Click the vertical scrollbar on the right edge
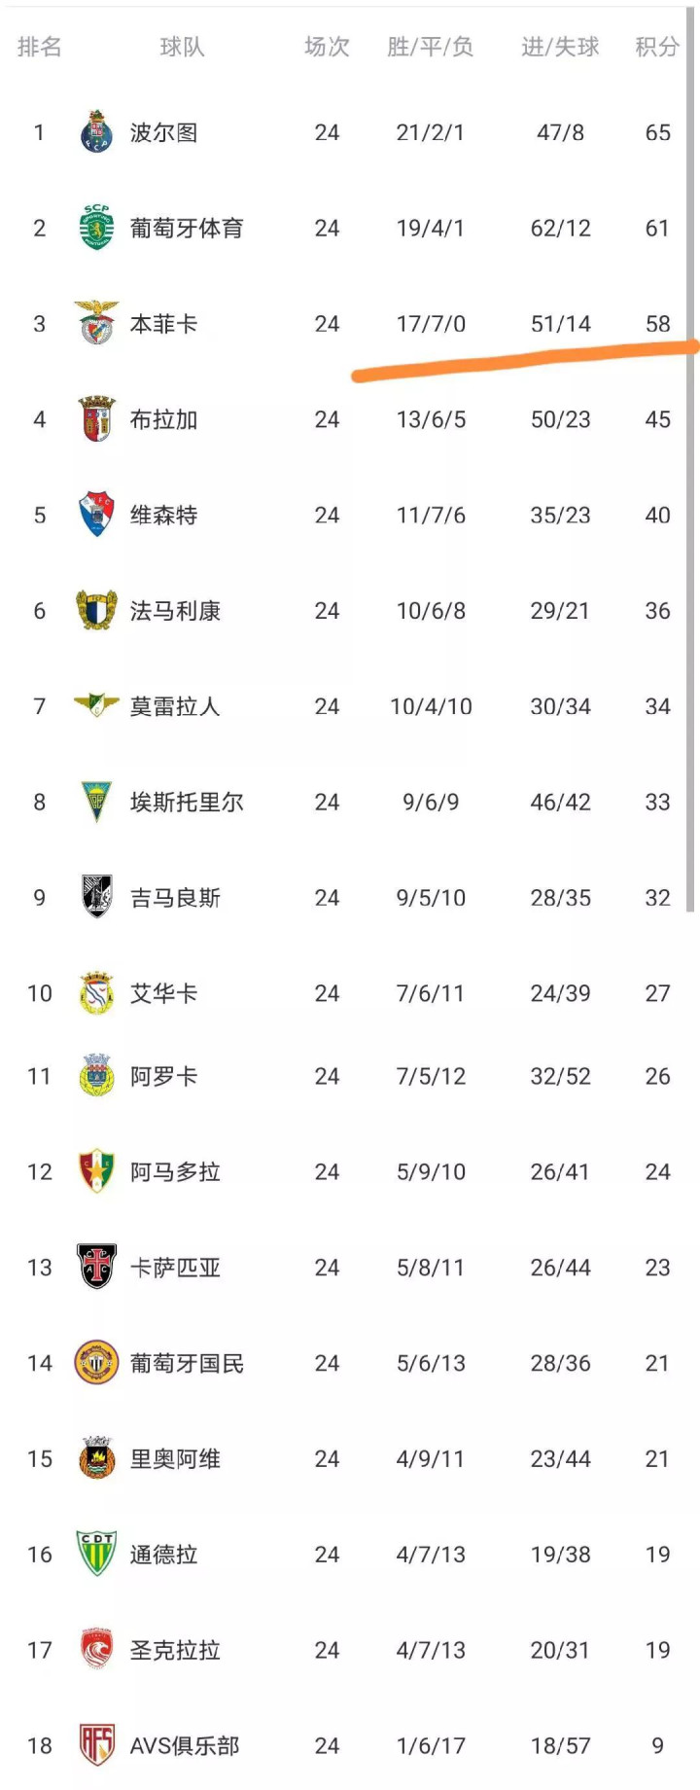Viewport: 700px width, 1790px height. point(690,486)
